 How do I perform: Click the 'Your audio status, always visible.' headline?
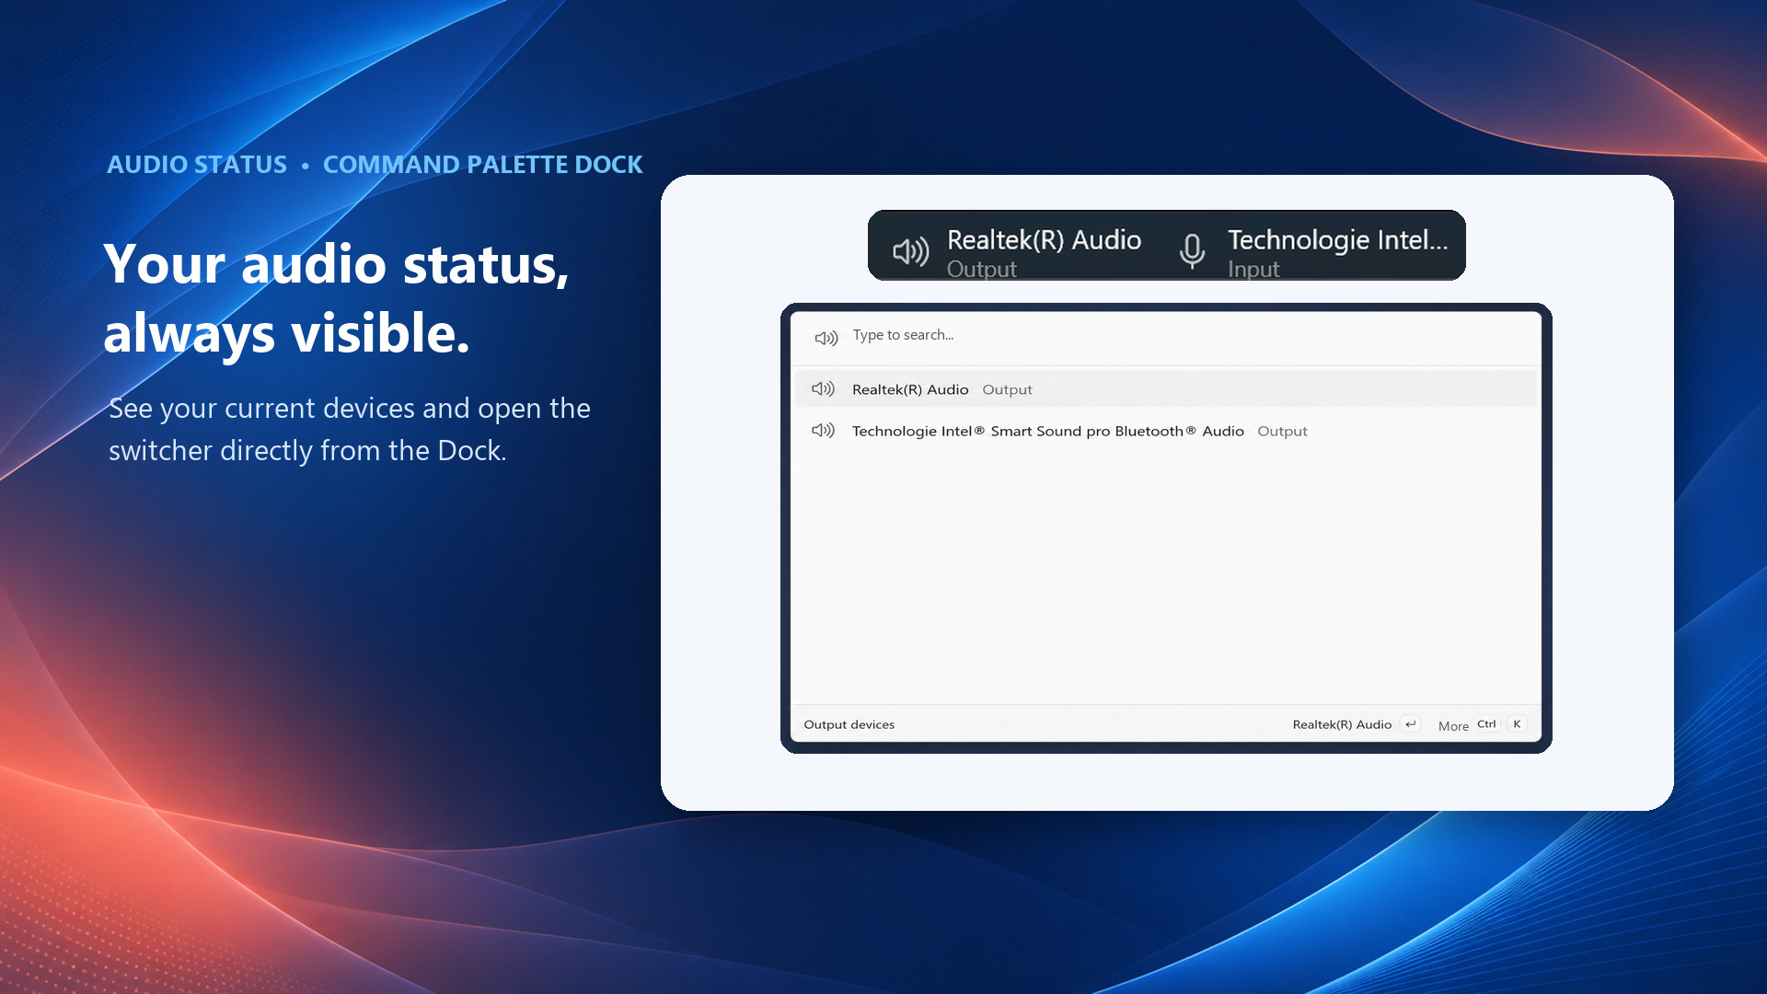(x=336, y=298)
